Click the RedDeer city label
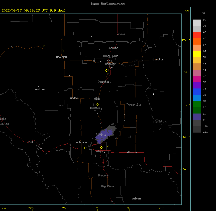 110,64
